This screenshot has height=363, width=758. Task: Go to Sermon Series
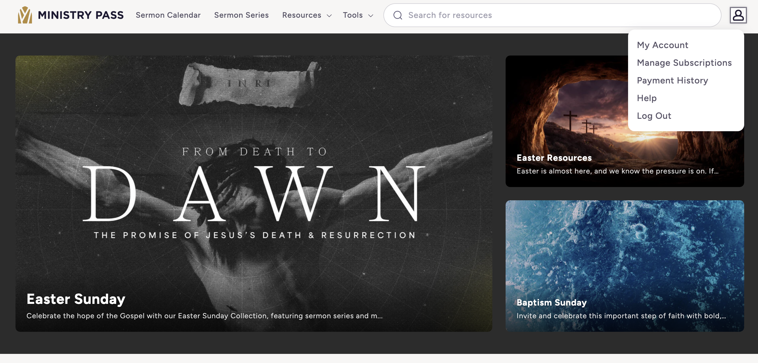(241, 15)
